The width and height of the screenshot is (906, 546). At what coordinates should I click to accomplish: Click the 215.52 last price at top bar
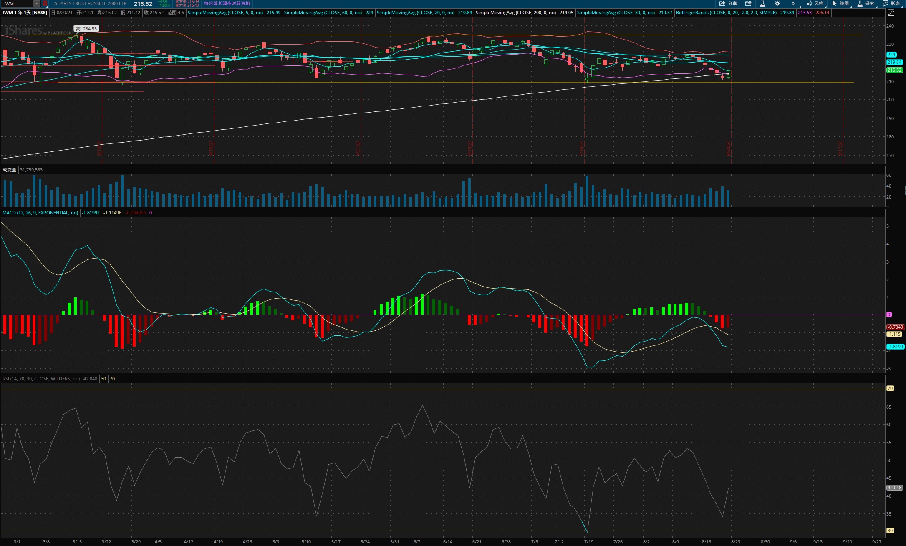143,4
